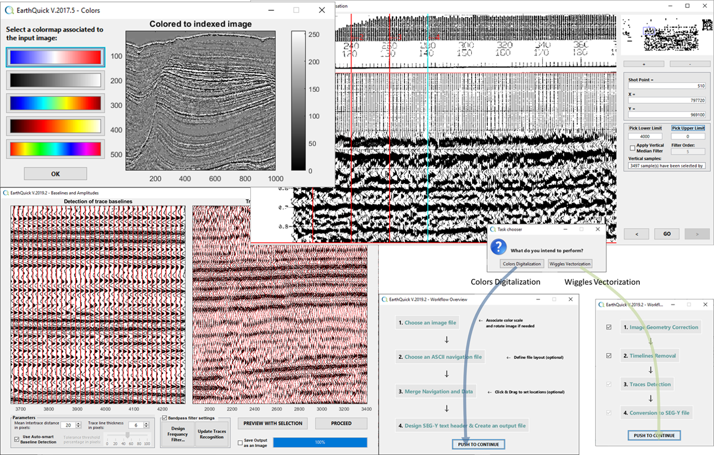Enable Save Output as an Image checkbox
This screenshot has height=455, width=714.
click(240, 443)
